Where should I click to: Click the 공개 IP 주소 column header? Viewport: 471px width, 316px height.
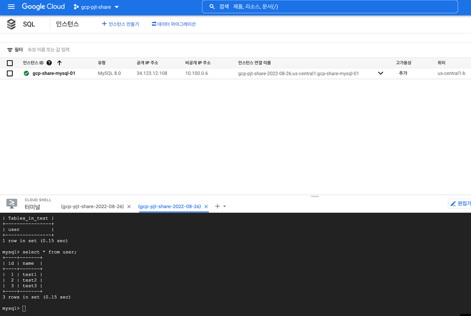147,63
